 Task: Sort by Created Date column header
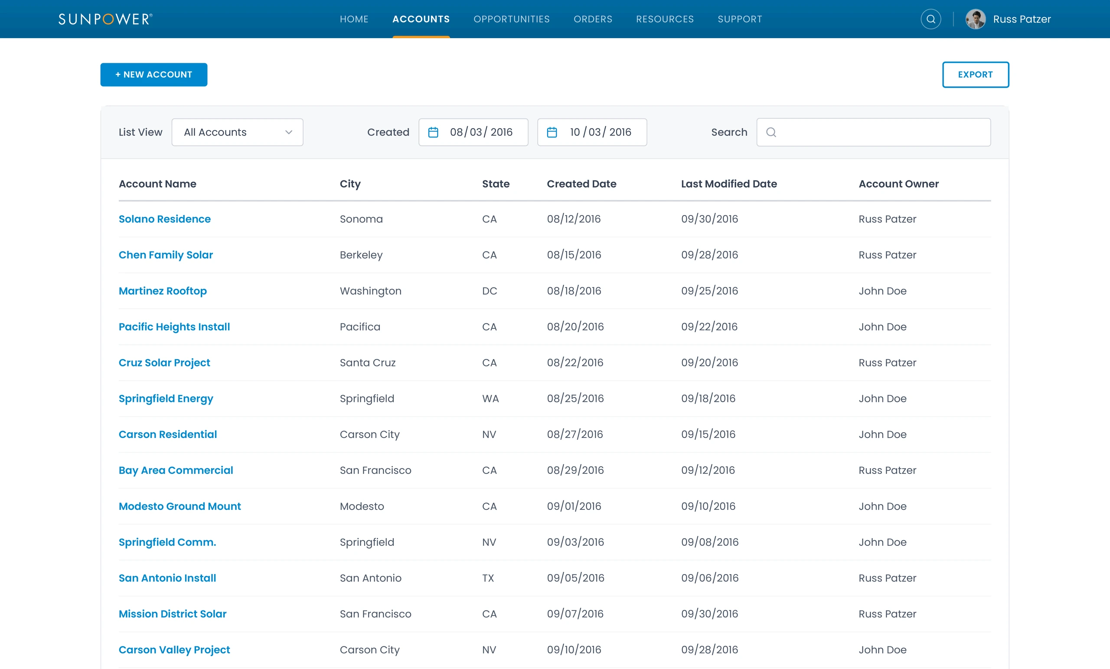coord(581,184)
